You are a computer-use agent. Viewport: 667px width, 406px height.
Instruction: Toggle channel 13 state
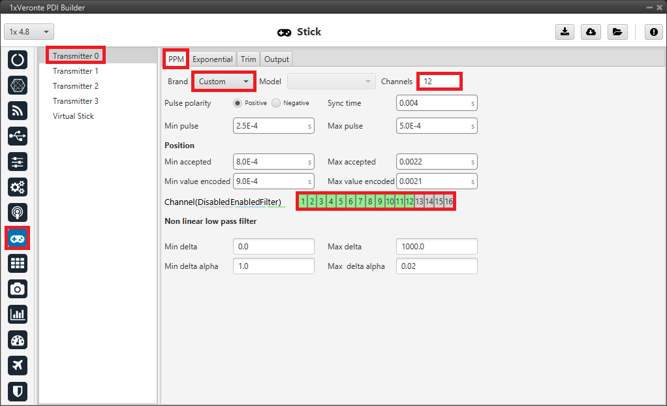pos(420,202)
